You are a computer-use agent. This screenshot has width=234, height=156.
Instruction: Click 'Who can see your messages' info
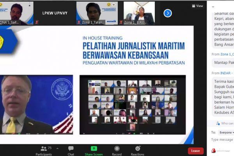click(x=225, y=123)
